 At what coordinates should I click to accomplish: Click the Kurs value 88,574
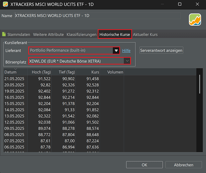pyautogui.click(x=93, y=128)
